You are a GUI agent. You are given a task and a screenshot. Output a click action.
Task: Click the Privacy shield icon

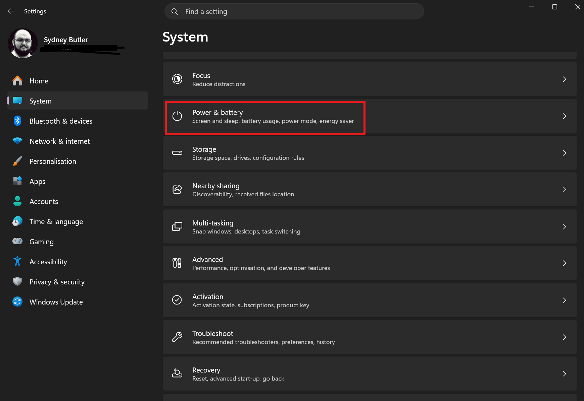point(17,282)
